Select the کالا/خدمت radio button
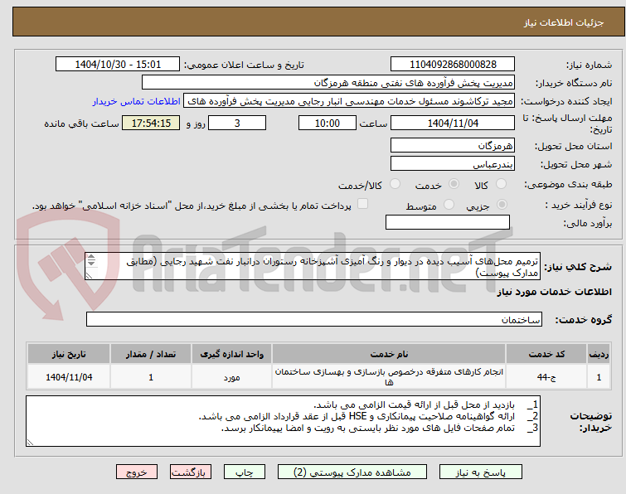This screenshot has height=494, width=626. 395,184
